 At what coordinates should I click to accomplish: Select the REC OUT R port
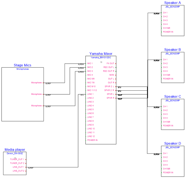click(x=109, y=71)
